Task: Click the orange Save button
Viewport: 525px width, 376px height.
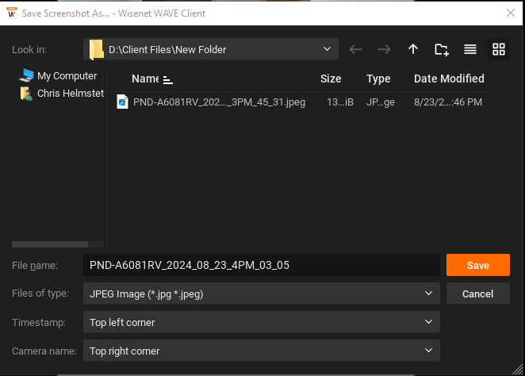Action: click(x=477, y=265)
